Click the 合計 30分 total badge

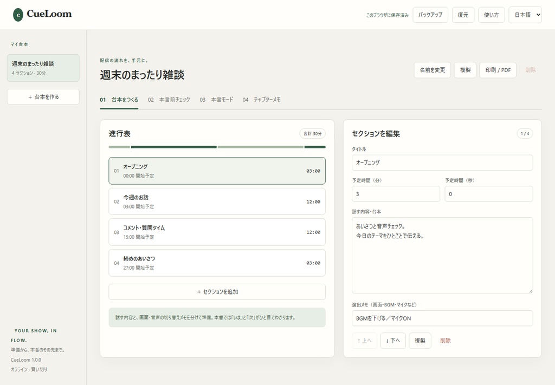click(313, 134)
